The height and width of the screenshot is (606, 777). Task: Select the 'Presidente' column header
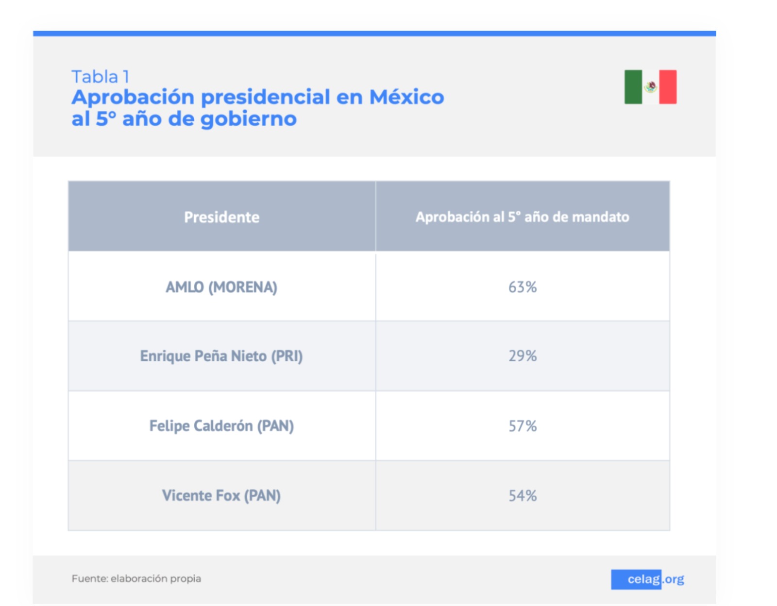click(x=221, y=217)
